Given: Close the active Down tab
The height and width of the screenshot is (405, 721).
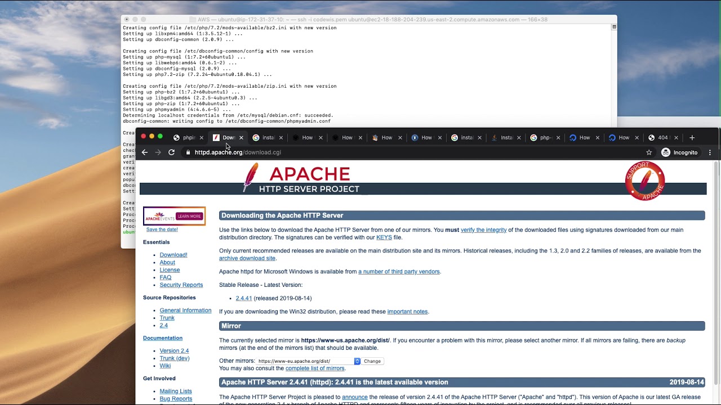Looking at the screenshot, I should click(241, 138).
